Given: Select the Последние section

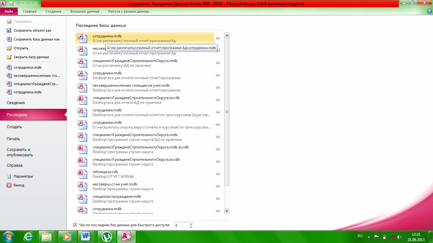Looking at the screenshot, I should pos(33,115).
